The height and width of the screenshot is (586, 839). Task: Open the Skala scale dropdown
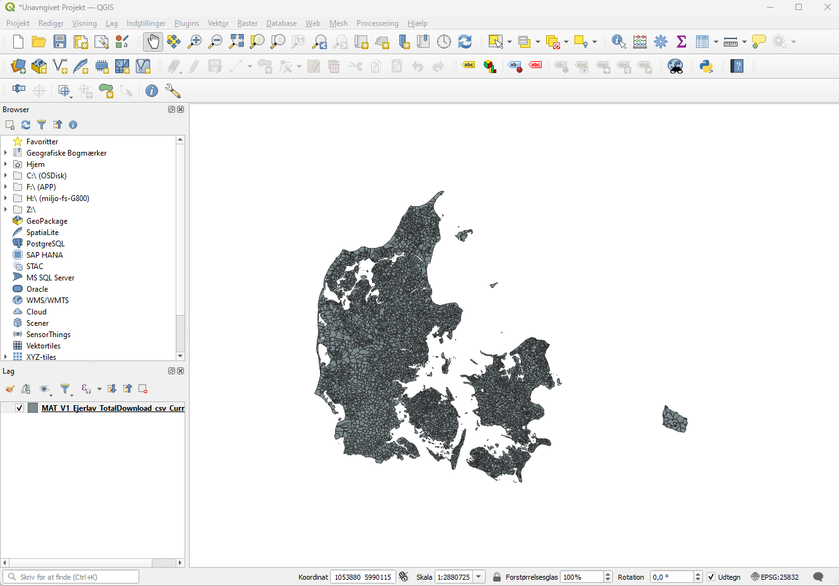[x=479, y=577]
